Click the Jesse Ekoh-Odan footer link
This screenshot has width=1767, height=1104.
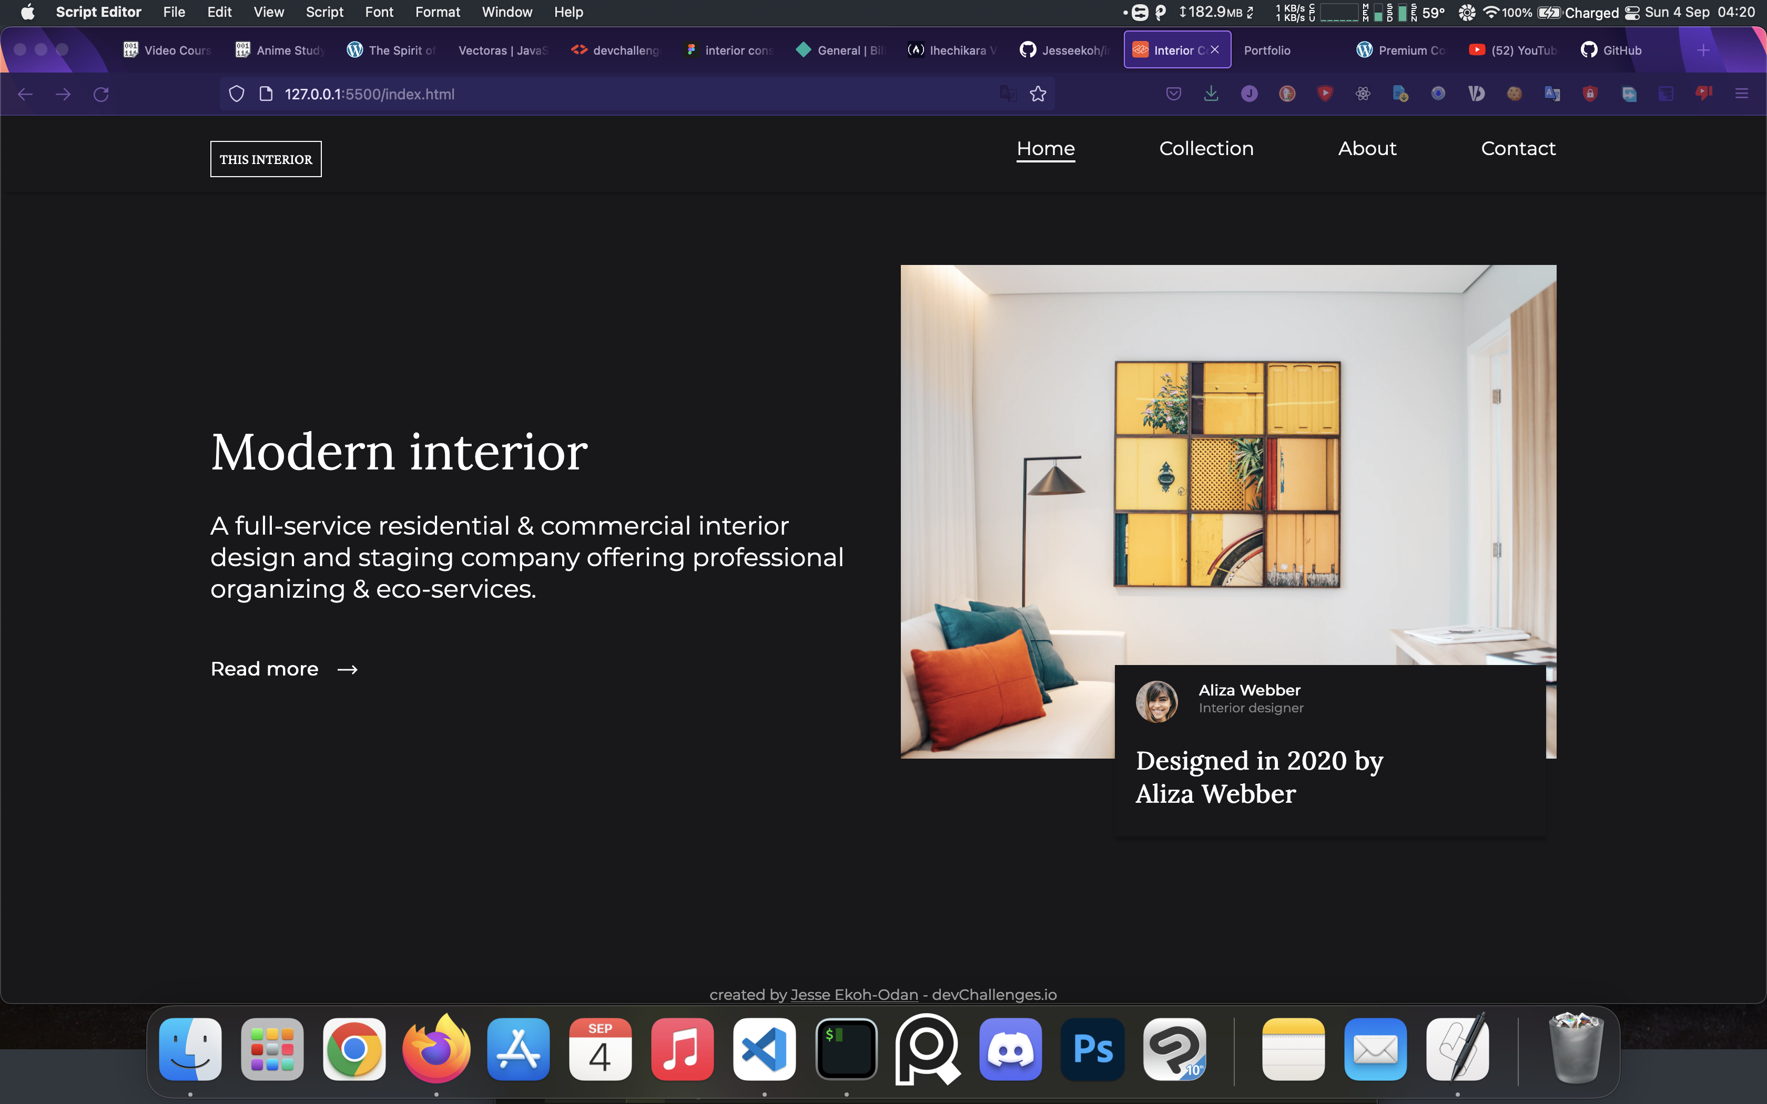click(854, 995)
